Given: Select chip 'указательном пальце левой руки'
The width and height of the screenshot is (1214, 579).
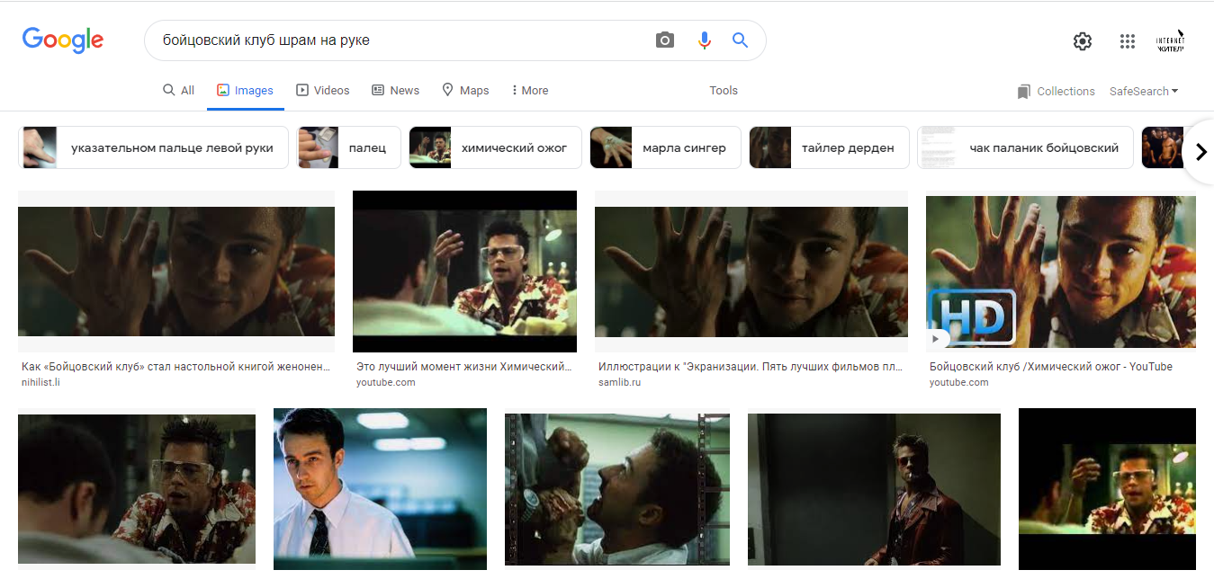Looking at the screenshot, I should (154, 147).
